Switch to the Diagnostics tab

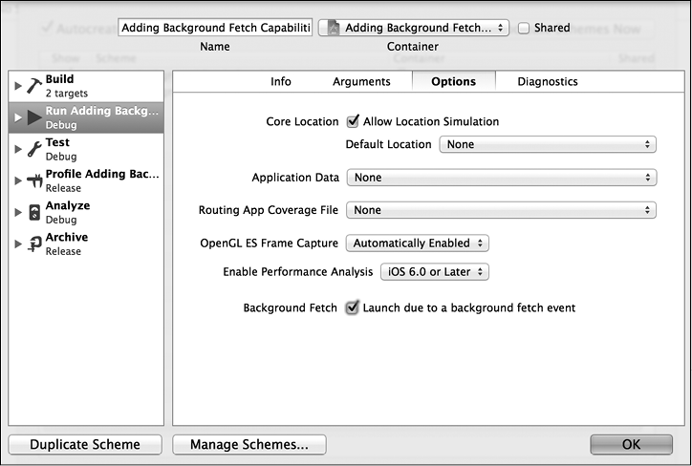[548, 82]
